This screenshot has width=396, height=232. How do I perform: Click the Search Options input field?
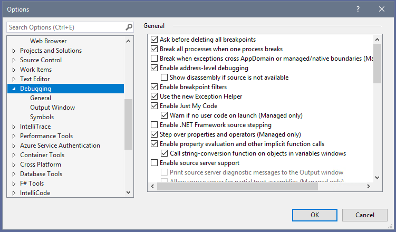point(66,27)
